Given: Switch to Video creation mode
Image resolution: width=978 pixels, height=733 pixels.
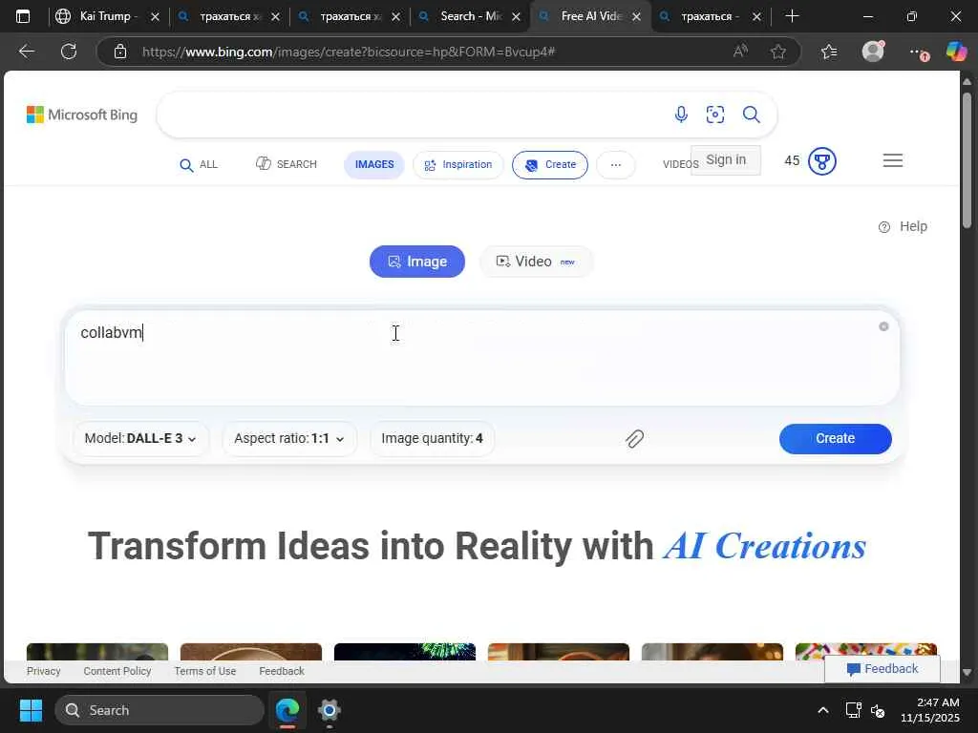Looking at the screenshot, I should click(536, 262).
